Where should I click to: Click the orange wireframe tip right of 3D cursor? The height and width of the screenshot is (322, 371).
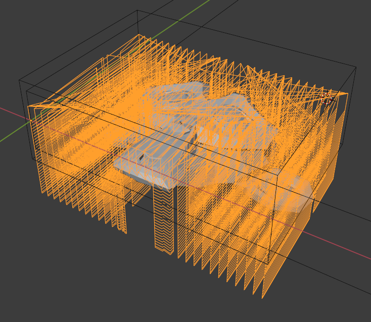[346, 93]
